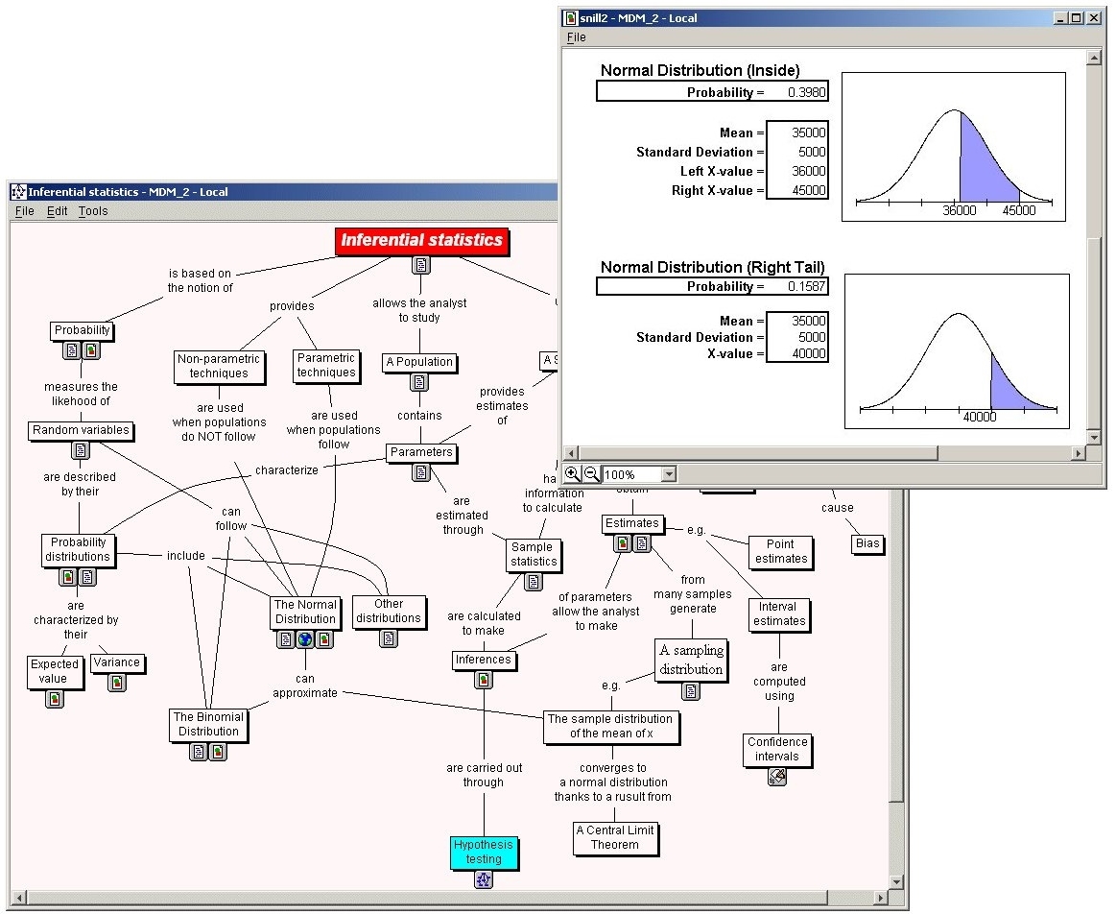
Task: Maximize the snill2 window
Action: pyautogui.click(x=1076, y=18)
